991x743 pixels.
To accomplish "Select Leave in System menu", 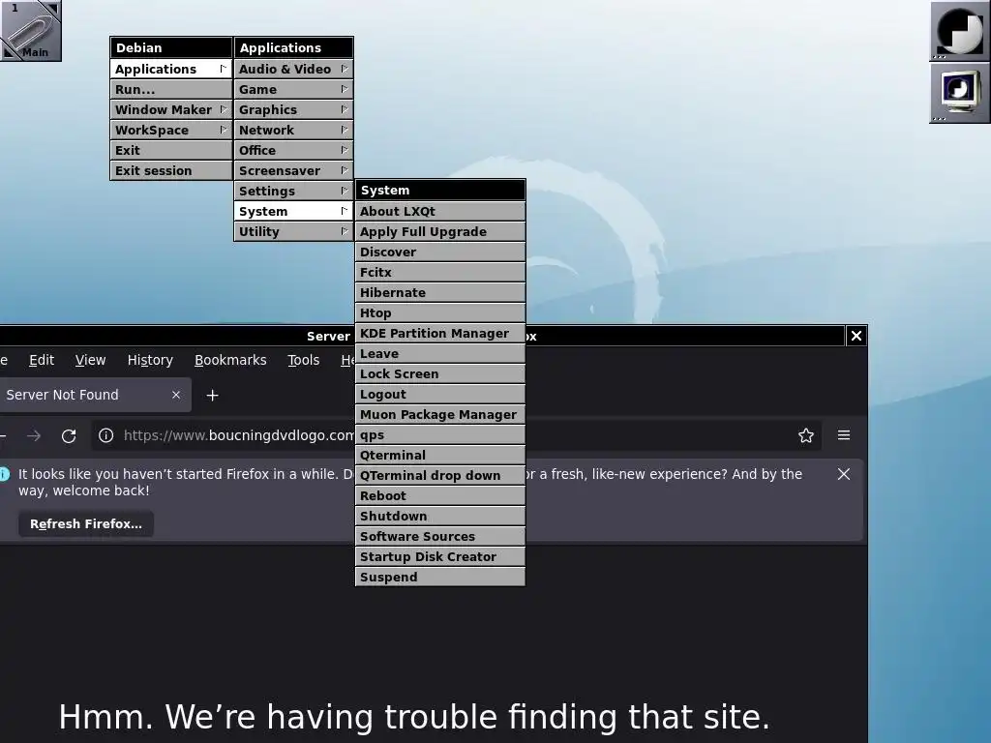I will click(440, 353).
